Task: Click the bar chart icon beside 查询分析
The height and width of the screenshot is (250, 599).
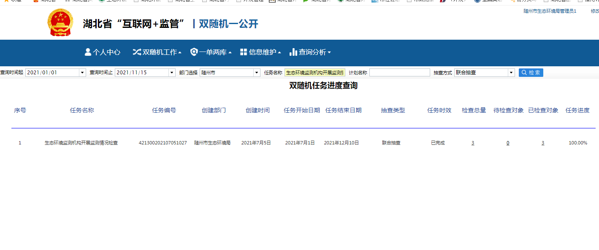Action: click(293, 52)
